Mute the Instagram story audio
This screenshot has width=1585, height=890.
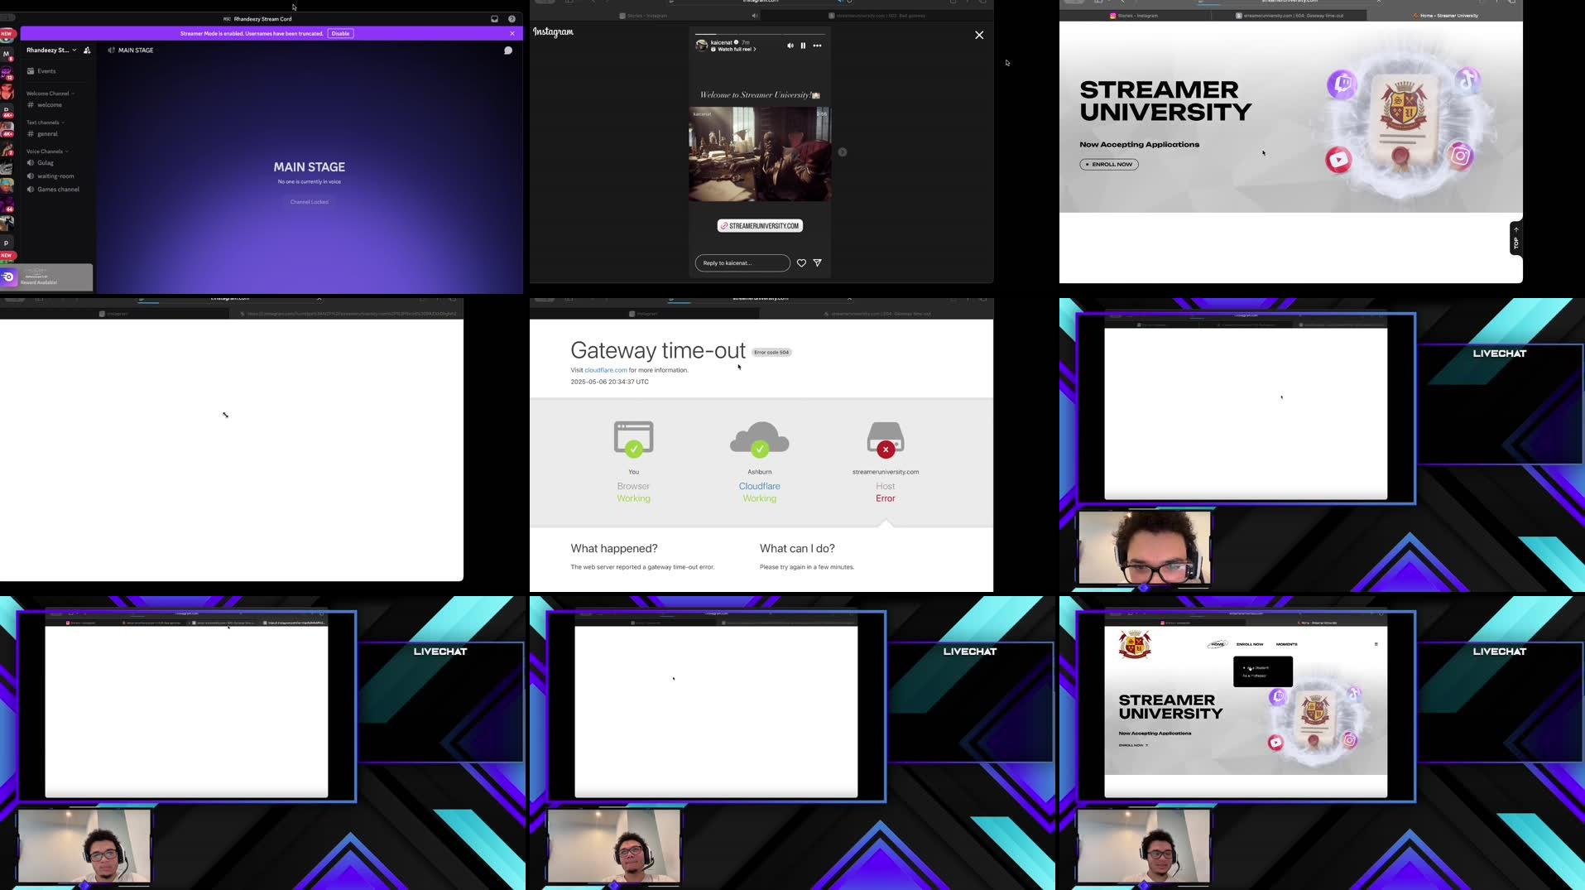click(x=790, y=46)
